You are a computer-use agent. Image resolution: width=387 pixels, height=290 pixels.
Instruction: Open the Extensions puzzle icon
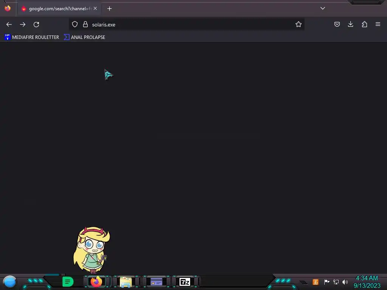tap(364, 24)
